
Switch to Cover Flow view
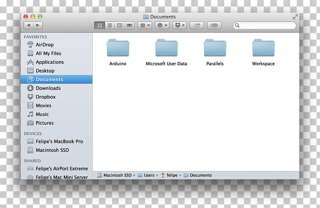click(129, 26)
